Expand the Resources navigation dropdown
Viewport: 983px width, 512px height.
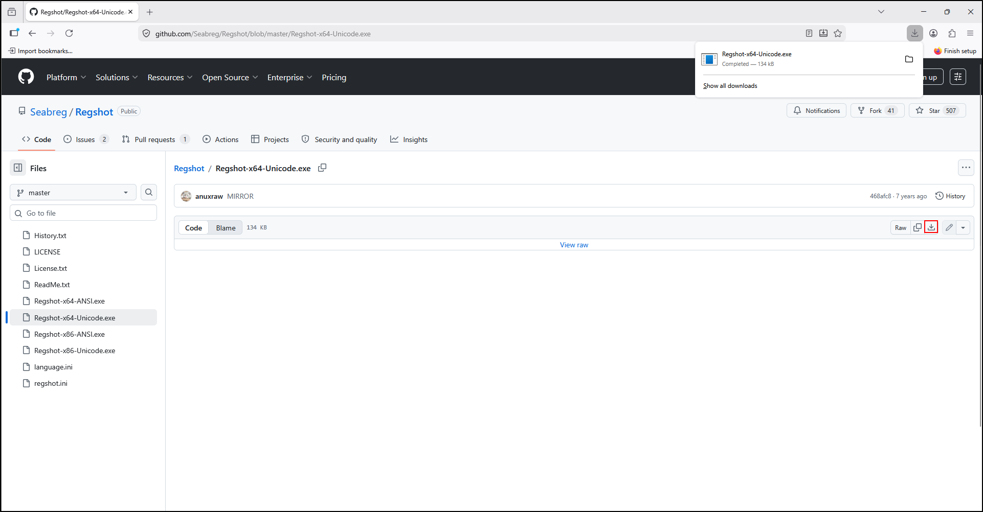[170, 77]
